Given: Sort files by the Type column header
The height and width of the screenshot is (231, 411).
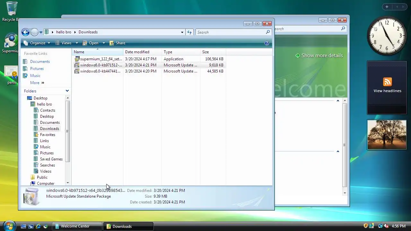Looking at the screenshot, I should click(x=181, y=52).
